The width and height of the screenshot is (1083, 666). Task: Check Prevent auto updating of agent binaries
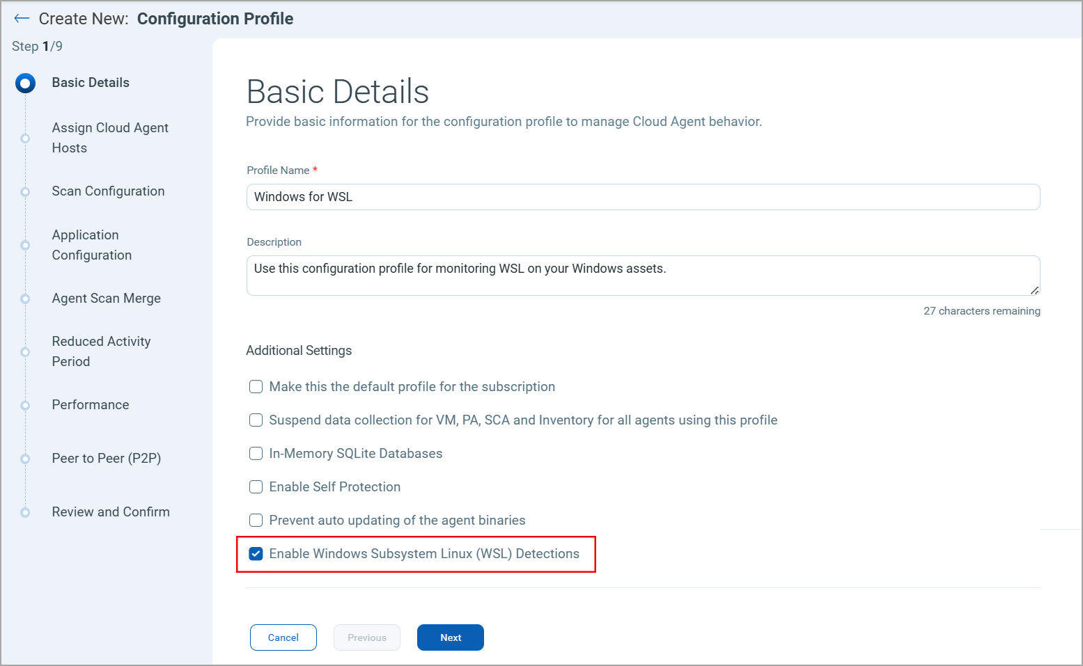[256, 521]
